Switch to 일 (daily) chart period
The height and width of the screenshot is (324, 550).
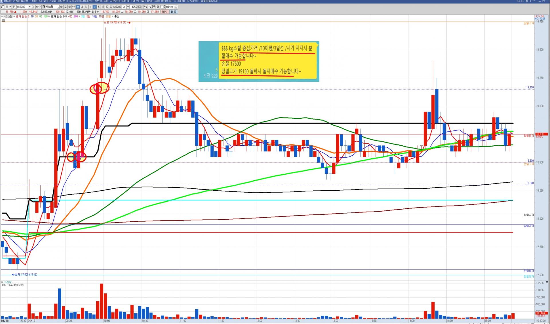pos(61,7)
